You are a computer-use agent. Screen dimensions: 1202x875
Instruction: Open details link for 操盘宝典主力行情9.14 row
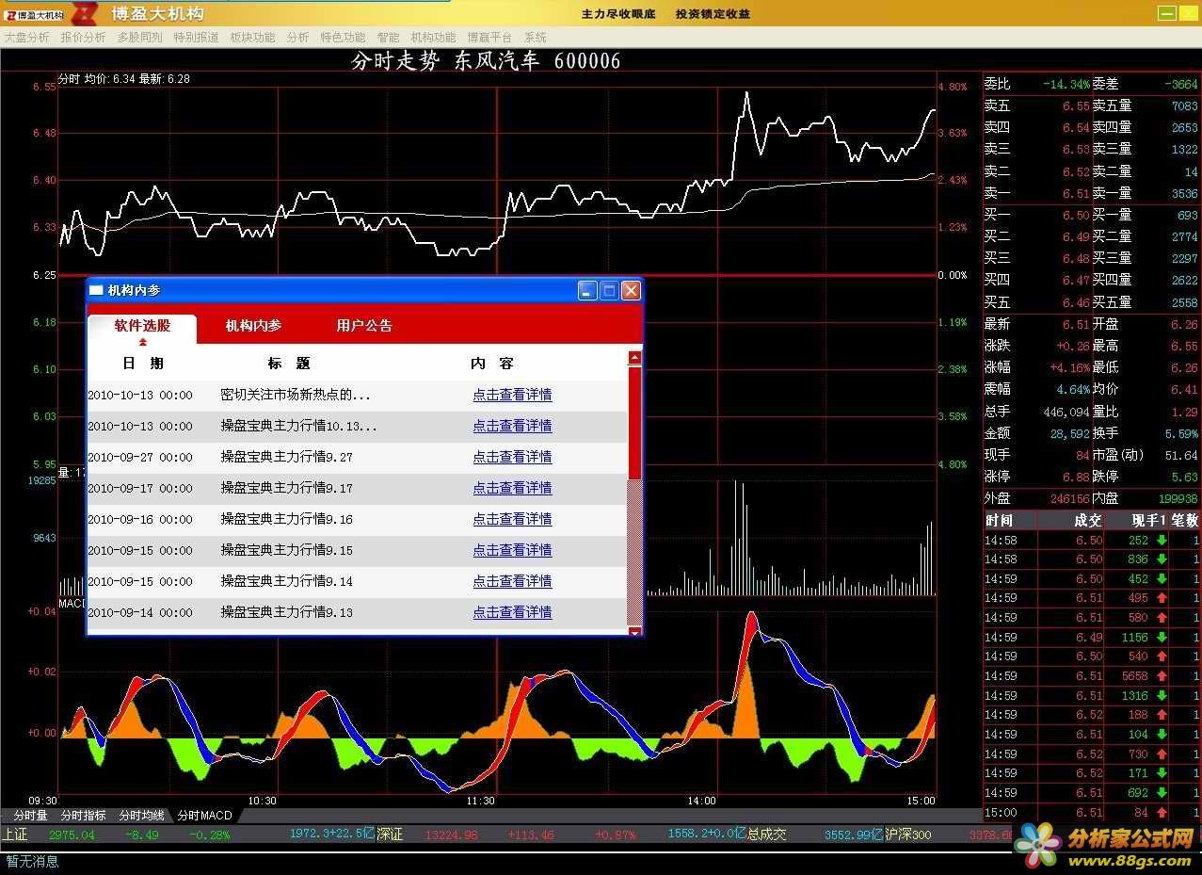pyautogui.click(x=512, y=582)
